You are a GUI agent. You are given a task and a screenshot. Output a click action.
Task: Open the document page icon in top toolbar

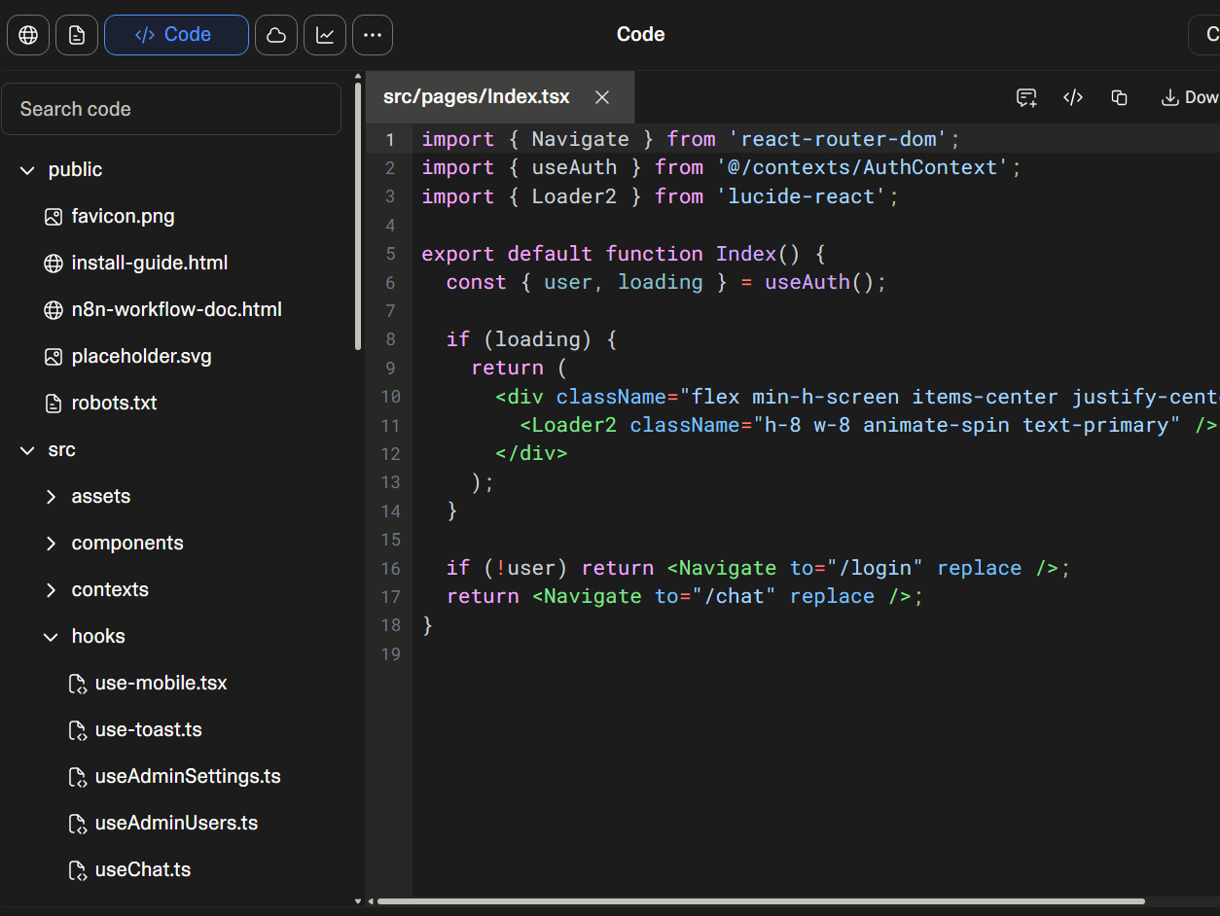coord(77,35)
